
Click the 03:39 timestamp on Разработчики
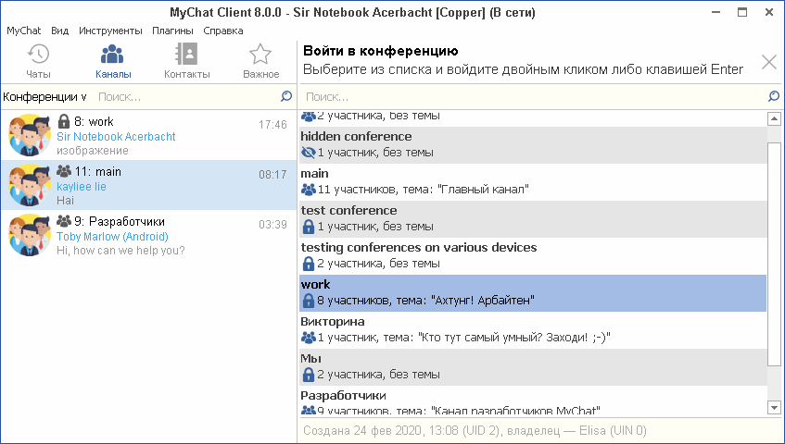coord(272,224)
